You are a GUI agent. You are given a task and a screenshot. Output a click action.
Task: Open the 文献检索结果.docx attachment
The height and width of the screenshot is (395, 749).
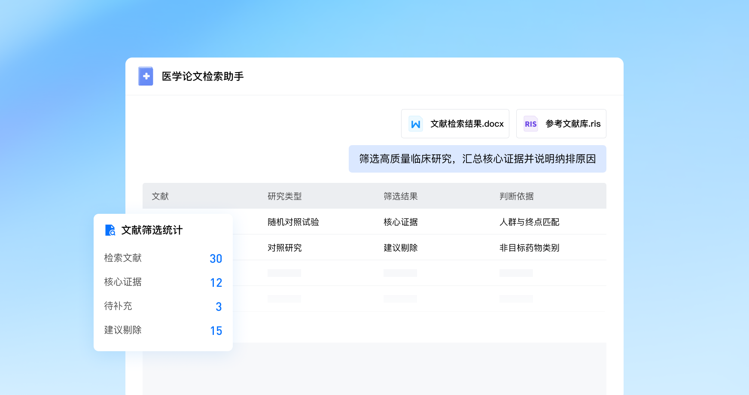point(455,124)
